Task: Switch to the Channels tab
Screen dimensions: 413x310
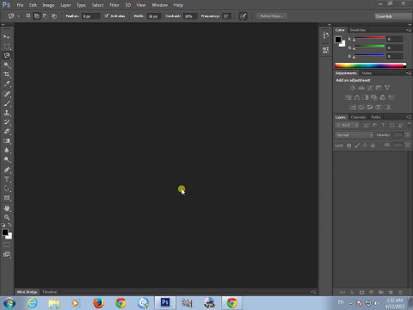Action: tap(358, 117)
